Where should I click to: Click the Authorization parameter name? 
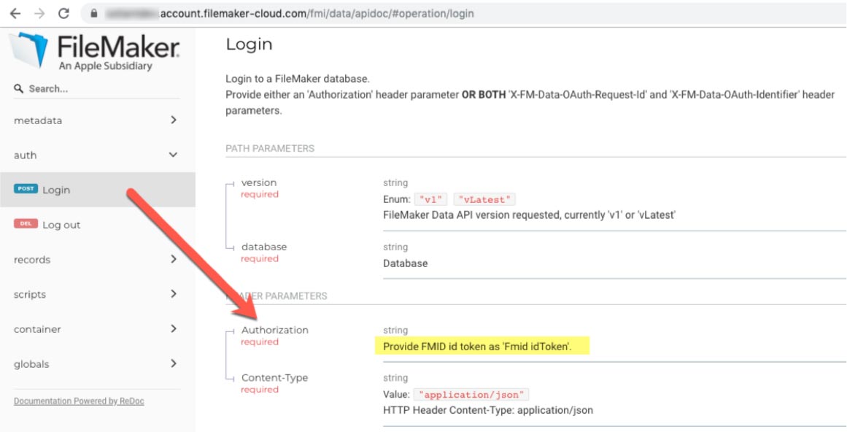(x=275, y=330)
